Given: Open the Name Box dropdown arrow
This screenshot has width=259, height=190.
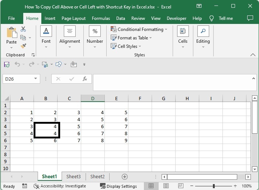Looking at the screenshot, I should click(35, 79).
